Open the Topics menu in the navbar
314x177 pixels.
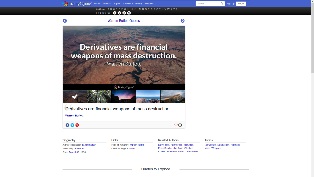click(x=117, y=4)
